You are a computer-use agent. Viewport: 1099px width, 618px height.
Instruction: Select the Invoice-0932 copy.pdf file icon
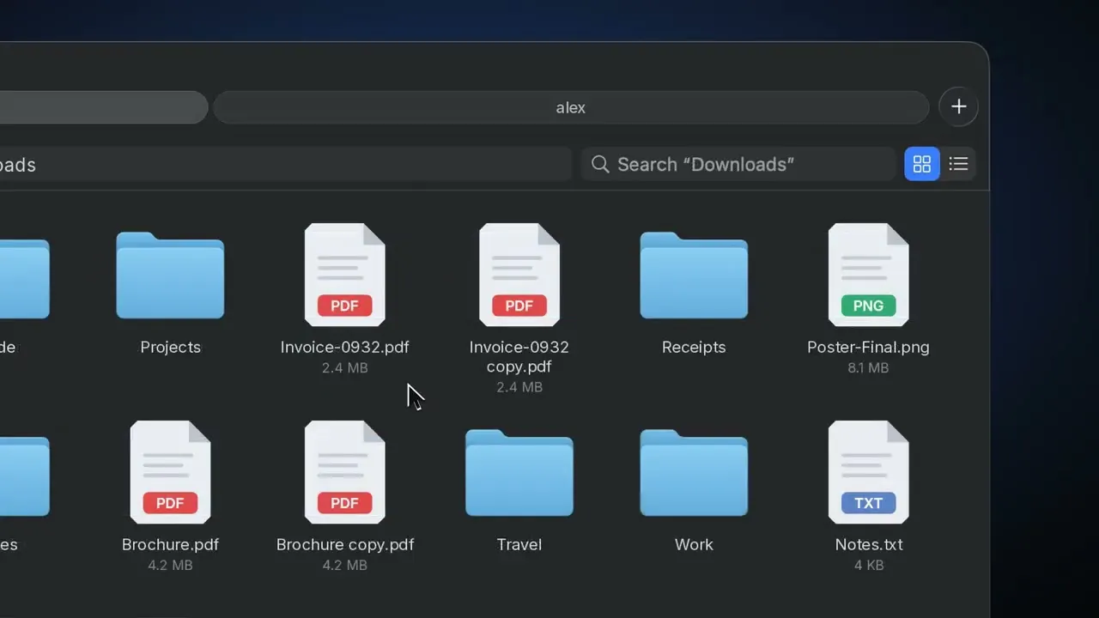[x=519, y=275]
